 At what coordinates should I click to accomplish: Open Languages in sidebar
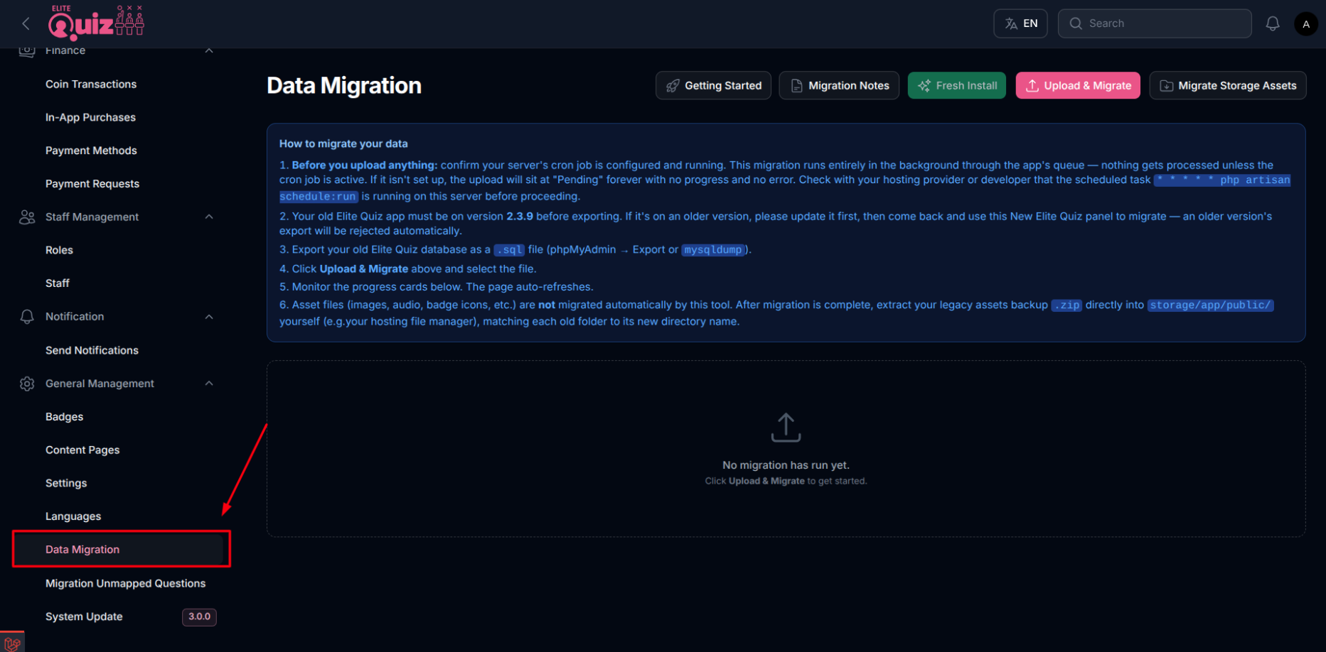(x=73, y=516)
